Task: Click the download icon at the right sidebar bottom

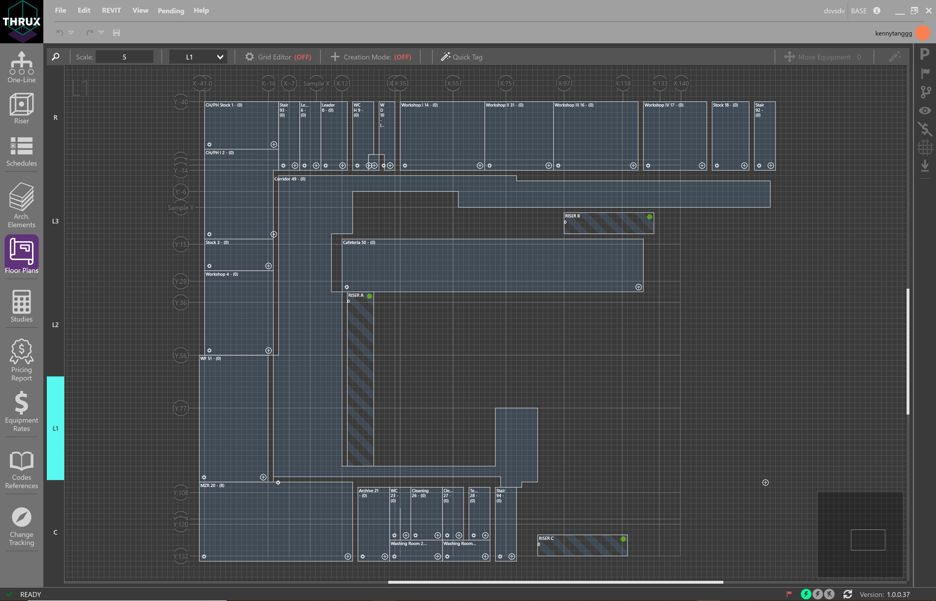Action: tap(925, 166)
